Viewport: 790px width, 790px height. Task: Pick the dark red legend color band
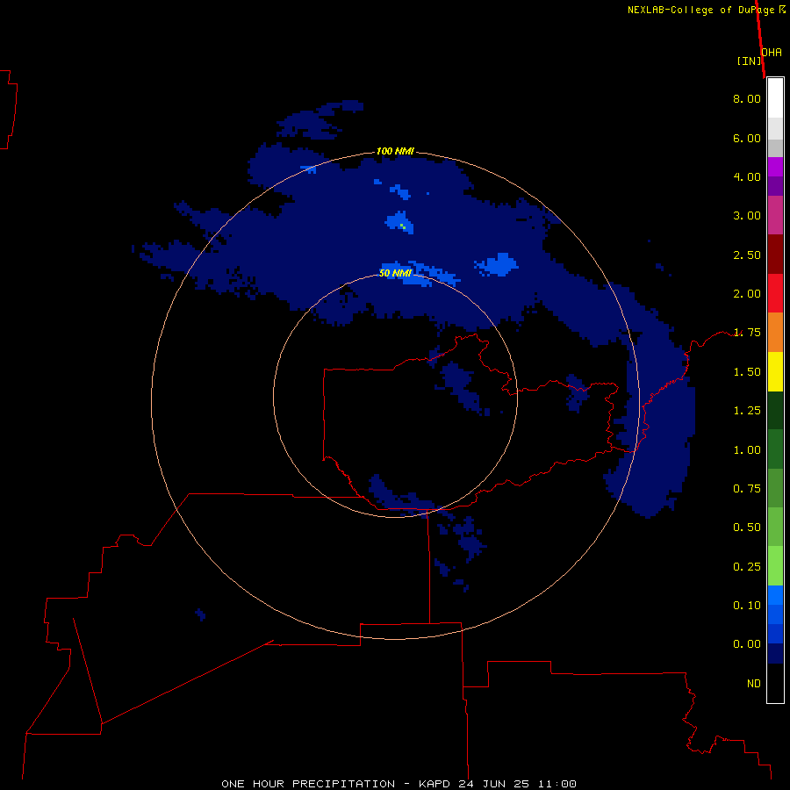(x=775, y=254)
